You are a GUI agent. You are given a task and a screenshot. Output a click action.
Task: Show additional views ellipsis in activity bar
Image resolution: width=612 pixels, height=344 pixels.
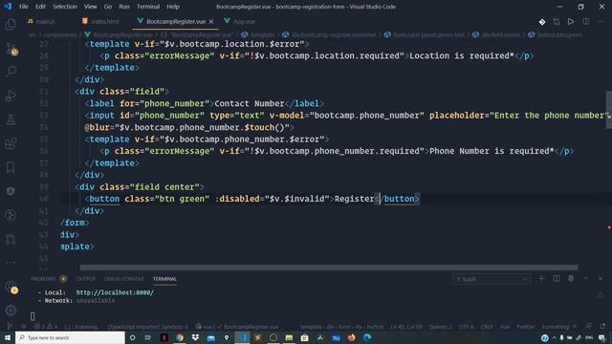(11, 263)
